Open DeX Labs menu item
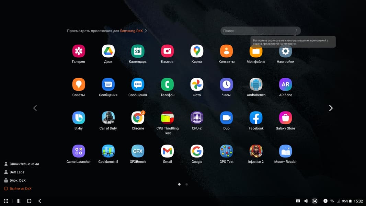Viewport: 366px width, 206px height. tap(14, 172)
